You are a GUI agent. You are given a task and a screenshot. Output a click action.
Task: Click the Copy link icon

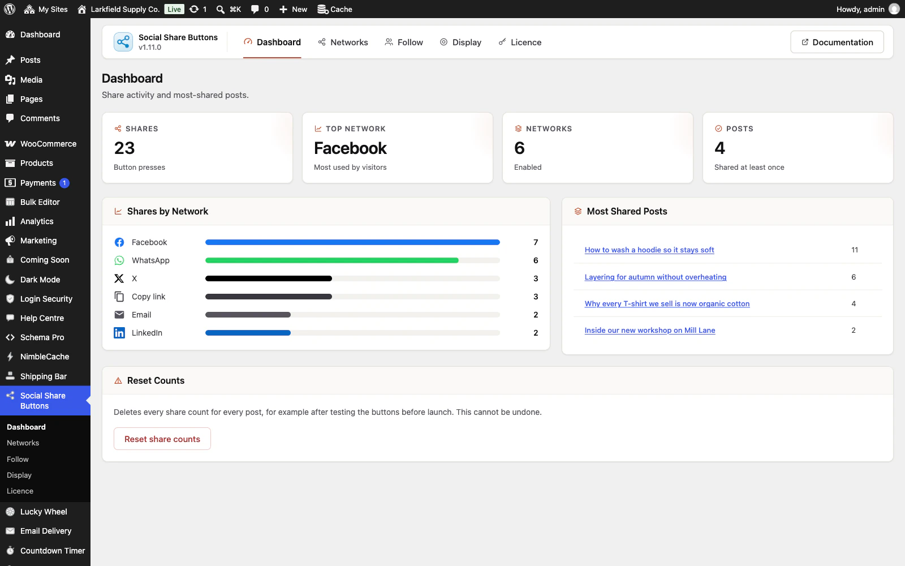(x=119, y=297)
